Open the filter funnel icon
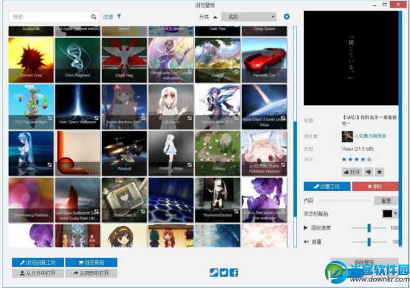 click(x=119, y=16)
